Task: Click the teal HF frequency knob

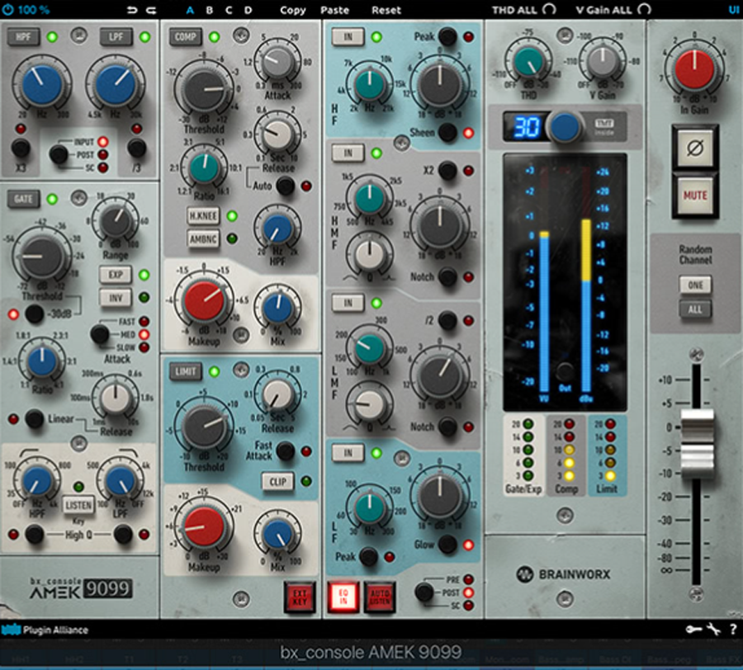Action: click(370, 84)
